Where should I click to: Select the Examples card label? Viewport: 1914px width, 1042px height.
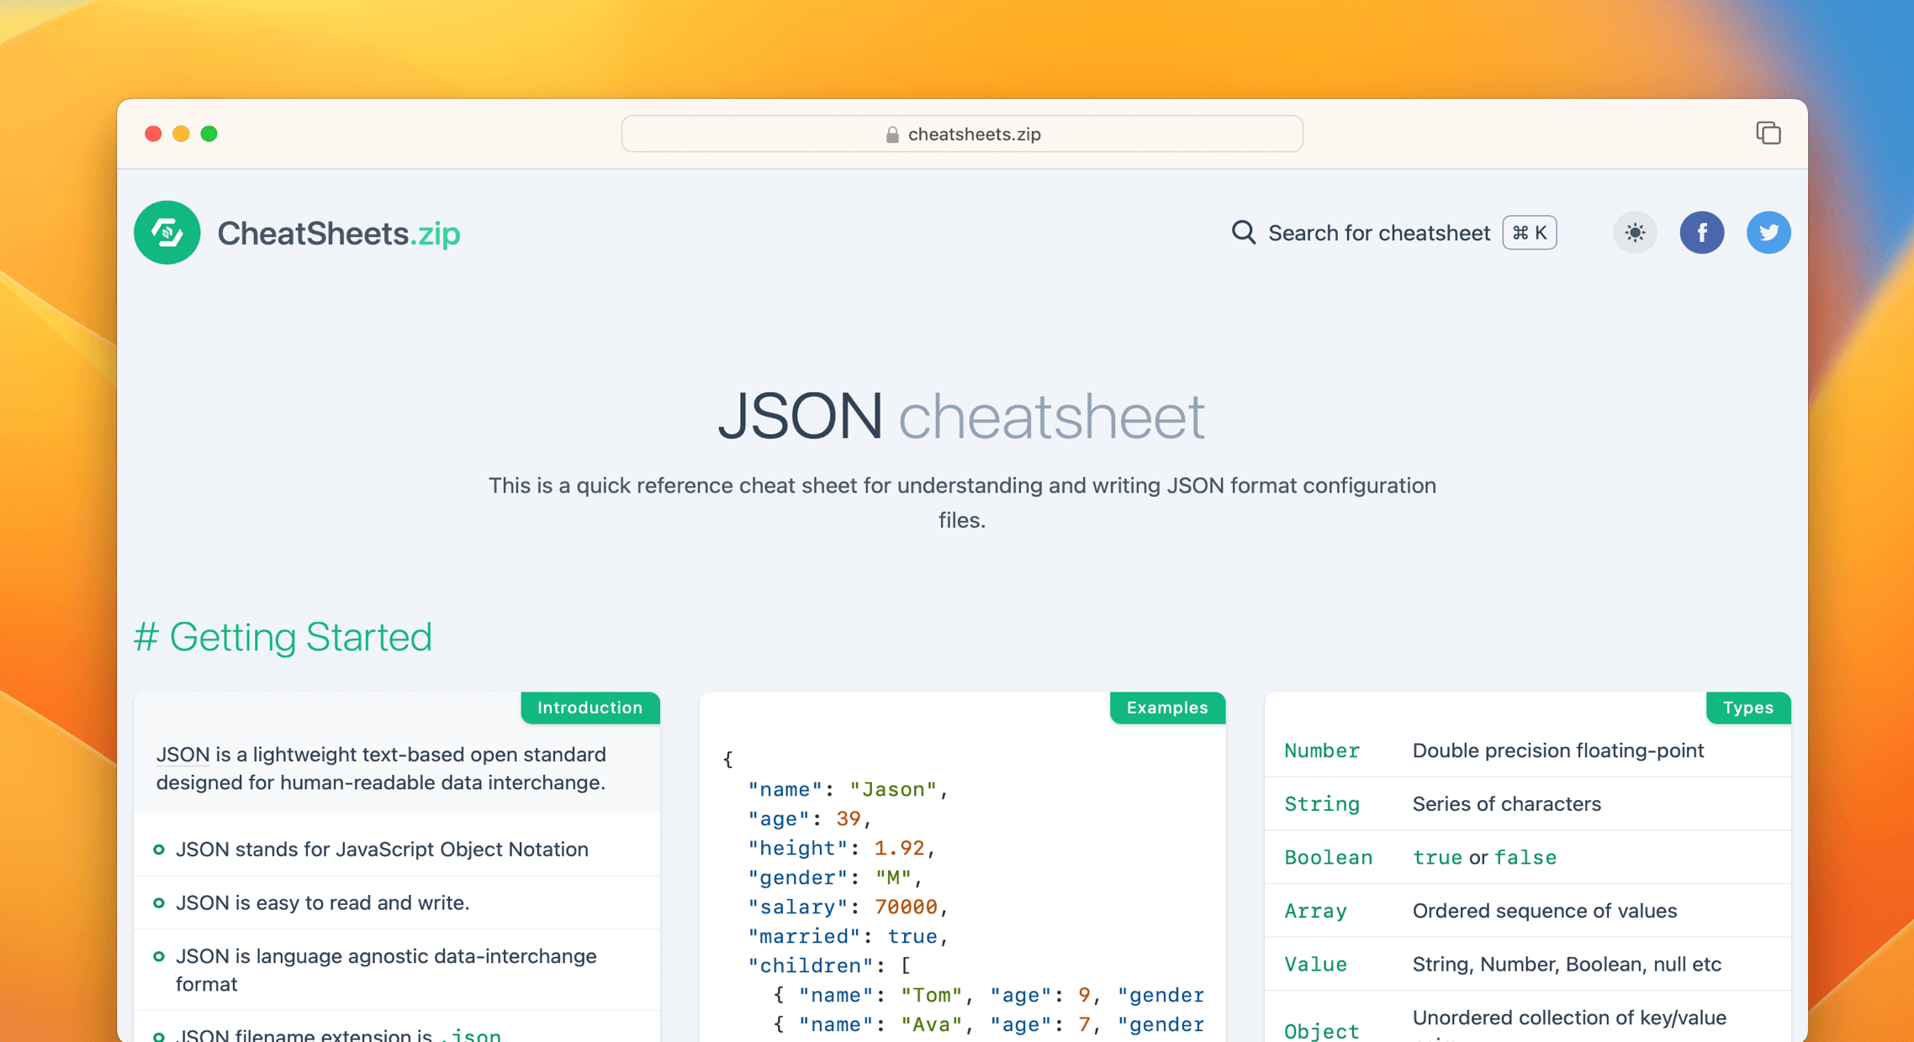1166,708
